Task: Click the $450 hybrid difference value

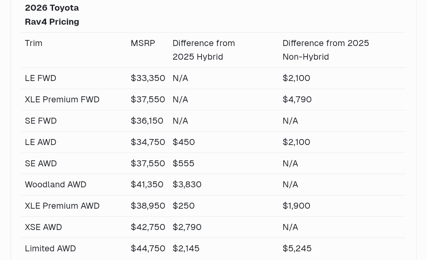Action: (x=183, y=142)
